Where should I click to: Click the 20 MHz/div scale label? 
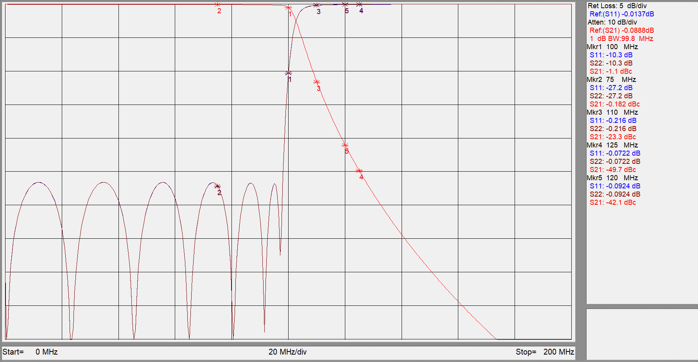[x=287, y=352]
